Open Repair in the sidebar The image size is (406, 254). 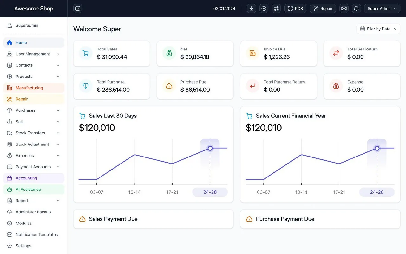point(34,99)
